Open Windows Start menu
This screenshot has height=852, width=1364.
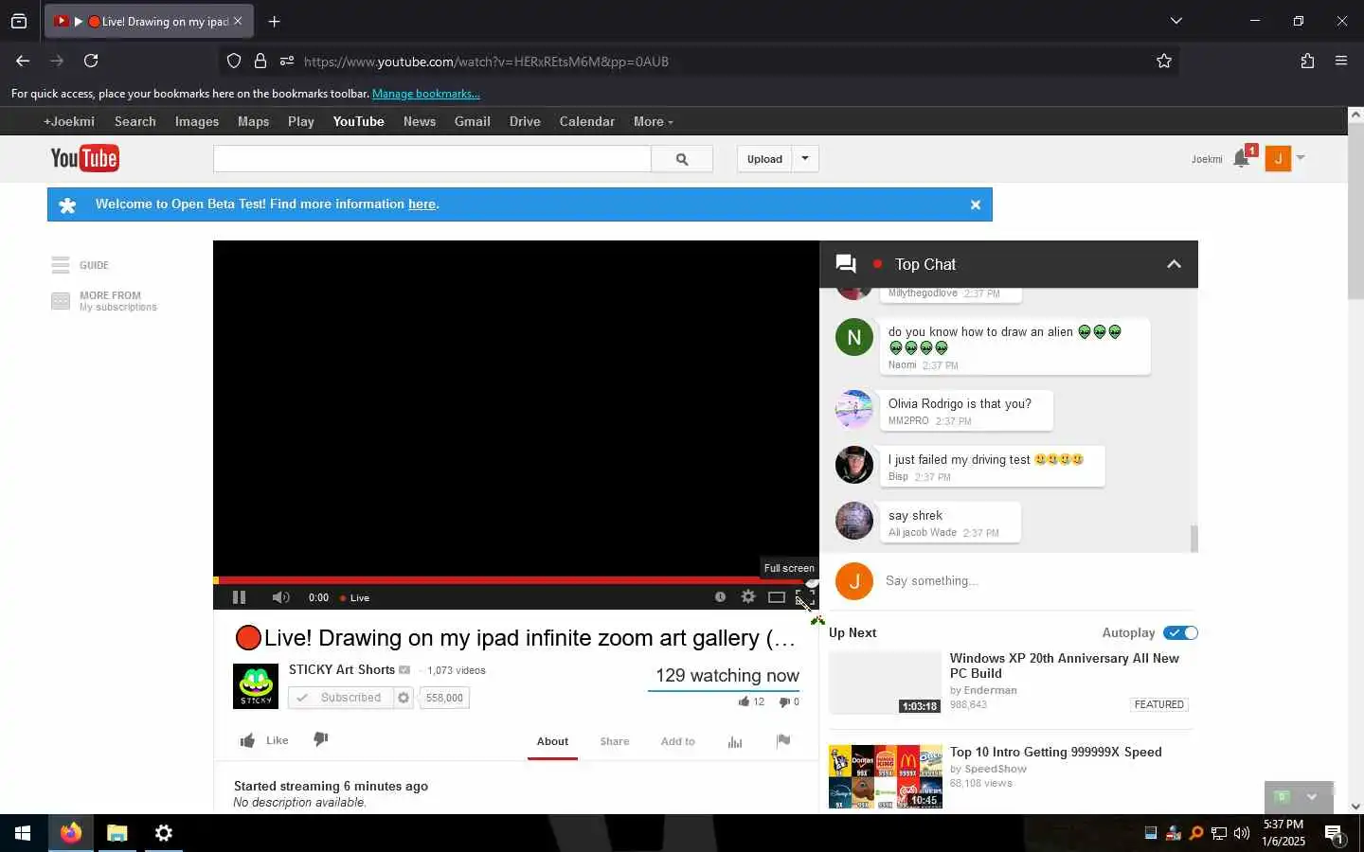coord(23,833)
